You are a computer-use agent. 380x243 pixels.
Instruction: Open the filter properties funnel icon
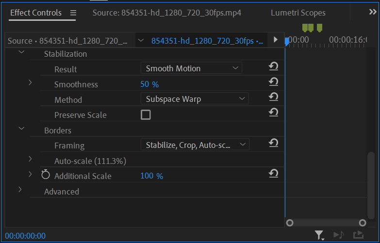coord(319,235)
